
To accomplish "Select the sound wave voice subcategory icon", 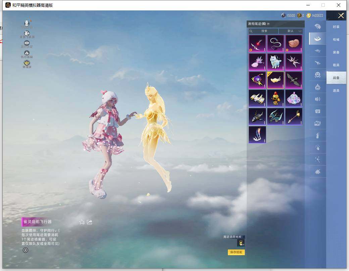I will (317, 99).
